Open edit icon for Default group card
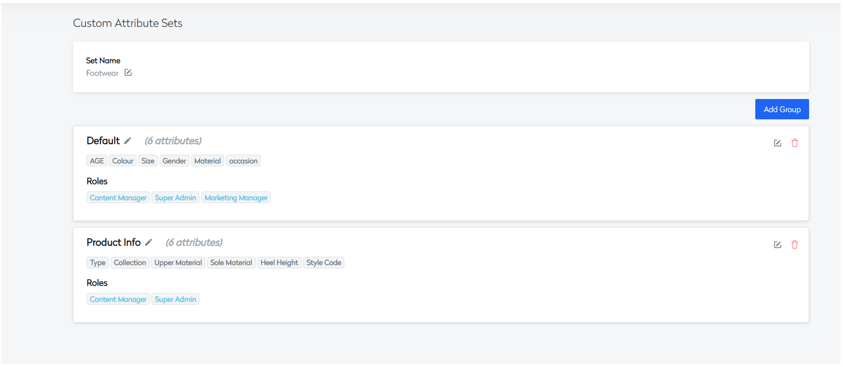843x367 pixels. (x=777, y=143)
